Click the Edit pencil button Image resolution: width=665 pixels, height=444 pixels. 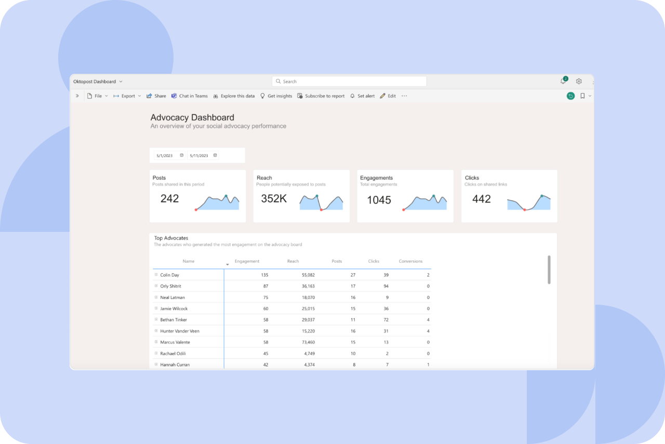[x=388, y=96]
